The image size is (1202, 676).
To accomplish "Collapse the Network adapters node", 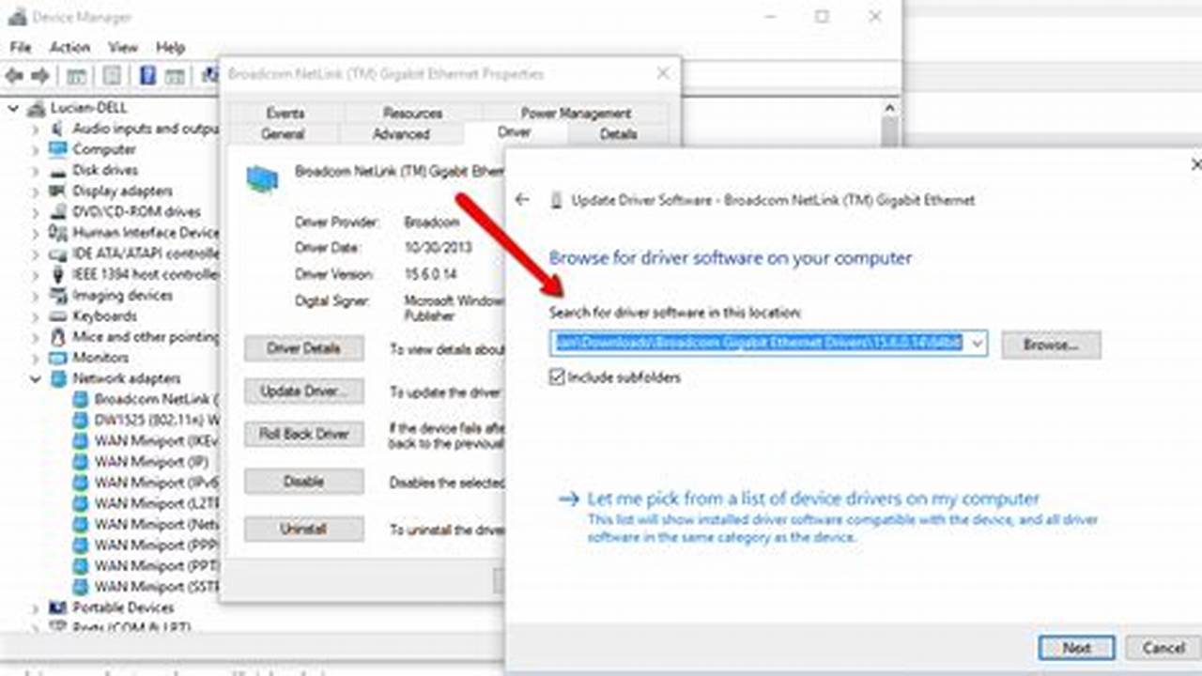I will pyautogui.click(x=35, y=378).
